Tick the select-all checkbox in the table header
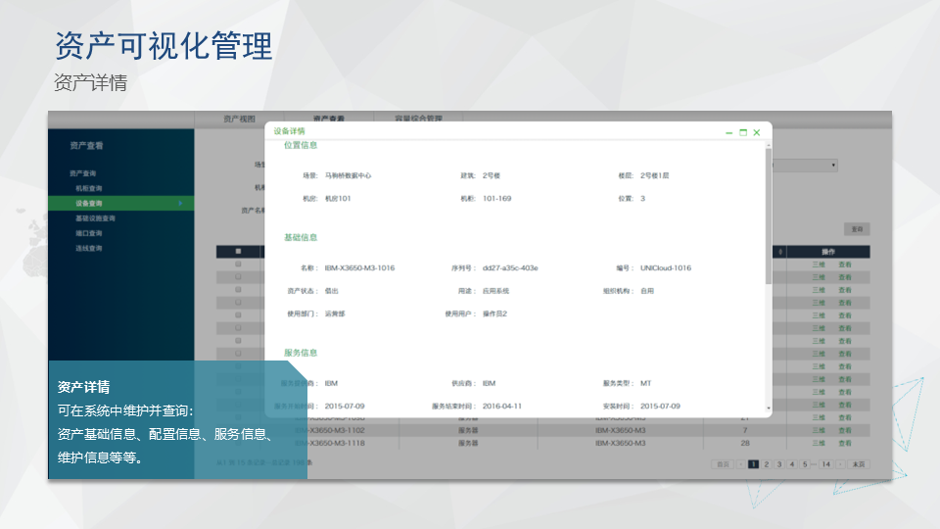The image size is (940, 529). [x=238, y=252]
